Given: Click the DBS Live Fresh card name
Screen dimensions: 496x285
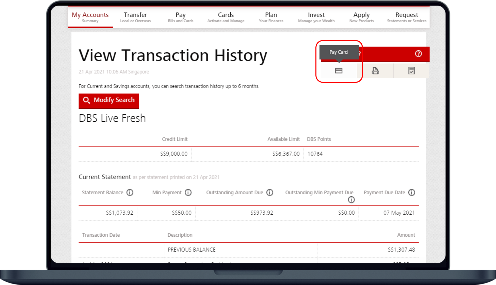Looking at the screenshot, I should (x=112, y=118).
